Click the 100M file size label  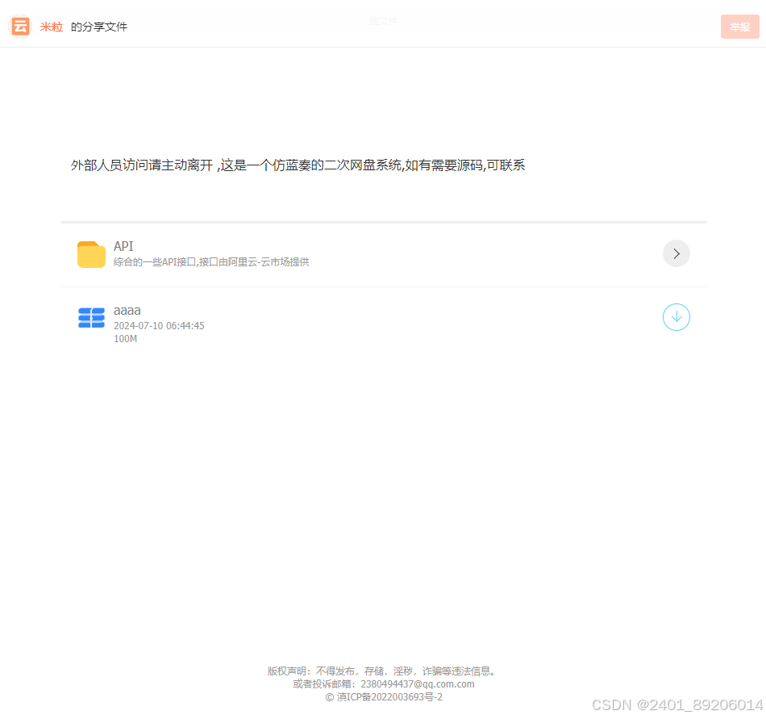click(x=125, y=339)
